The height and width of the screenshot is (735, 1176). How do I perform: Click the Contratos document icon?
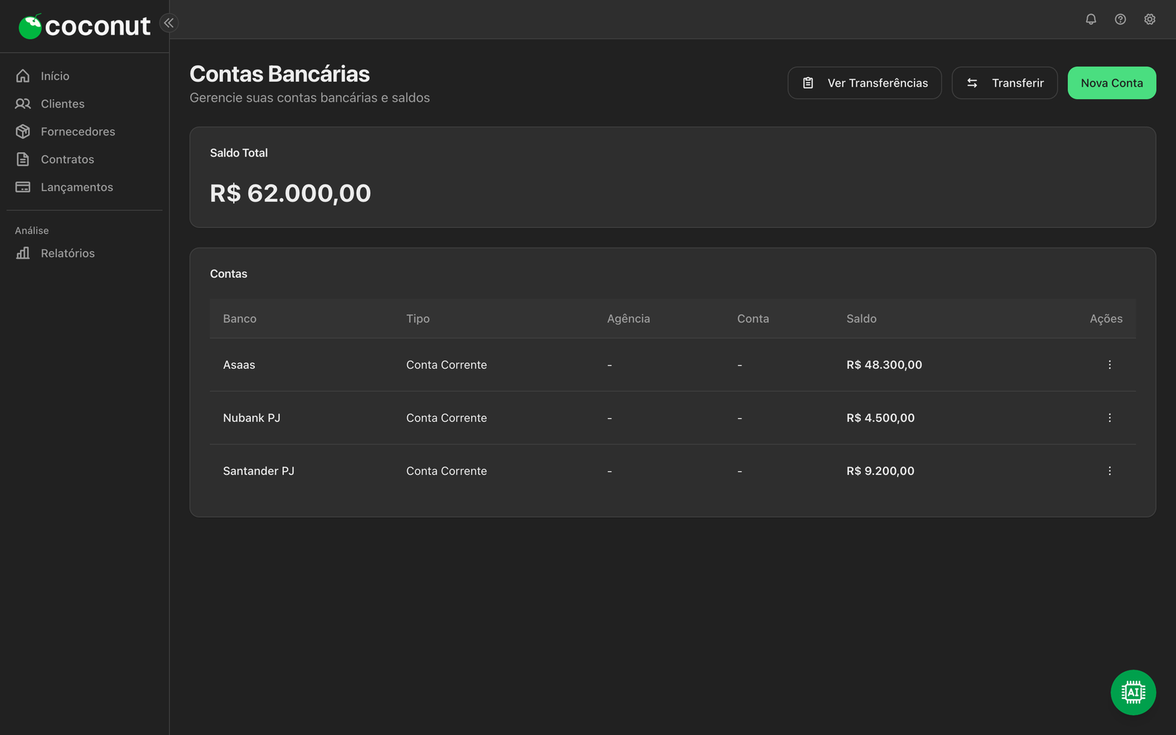(x=23, y=159)
